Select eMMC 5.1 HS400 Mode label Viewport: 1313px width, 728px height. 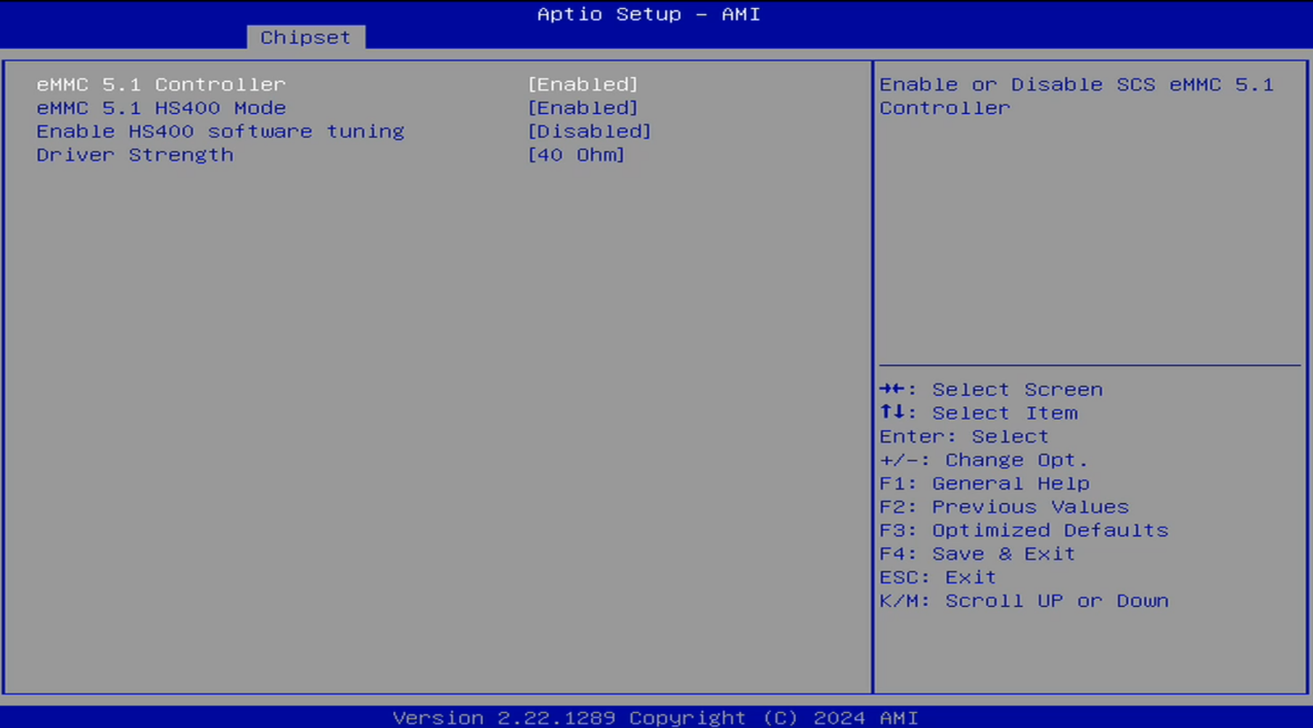point(161,108)
